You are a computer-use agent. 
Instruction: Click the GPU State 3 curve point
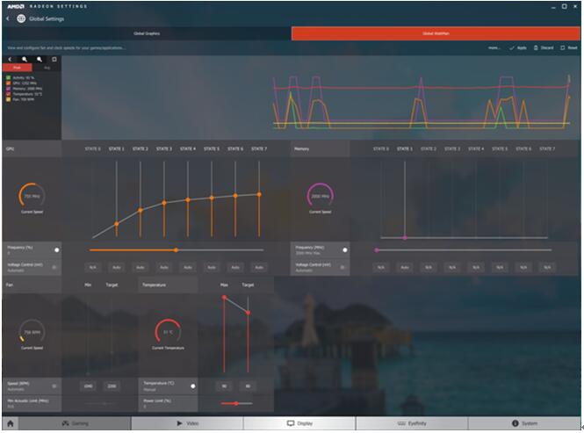(x=164, y=203)
